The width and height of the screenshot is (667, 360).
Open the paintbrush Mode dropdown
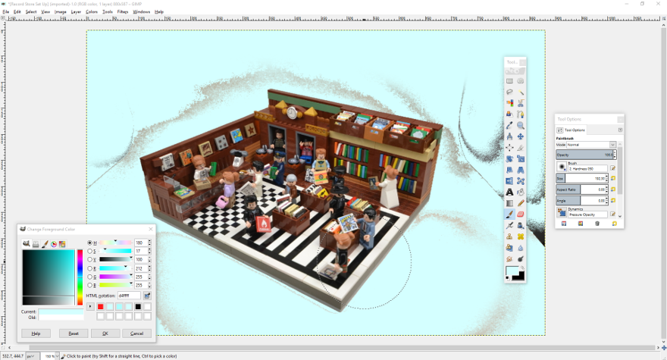591,145
